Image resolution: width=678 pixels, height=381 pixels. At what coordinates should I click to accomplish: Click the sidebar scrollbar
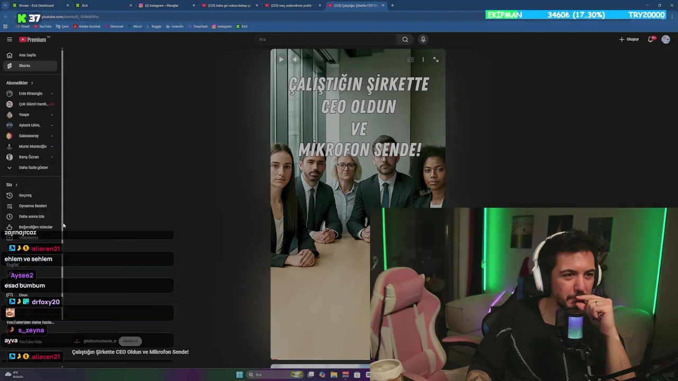62,185
